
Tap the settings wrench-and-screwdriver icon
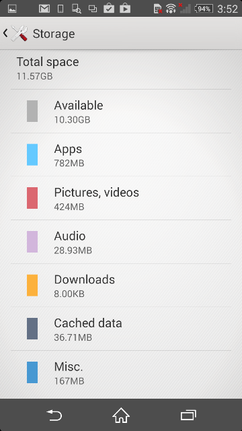pyautogui.click(x=19, y=34)
